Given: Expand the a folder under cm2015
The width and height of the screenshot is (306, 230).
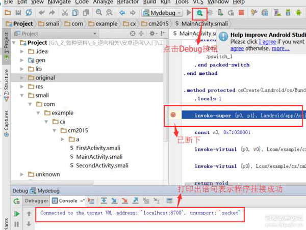Looking at the screenshot, I should pyautogui.click(x=62, y=139).
